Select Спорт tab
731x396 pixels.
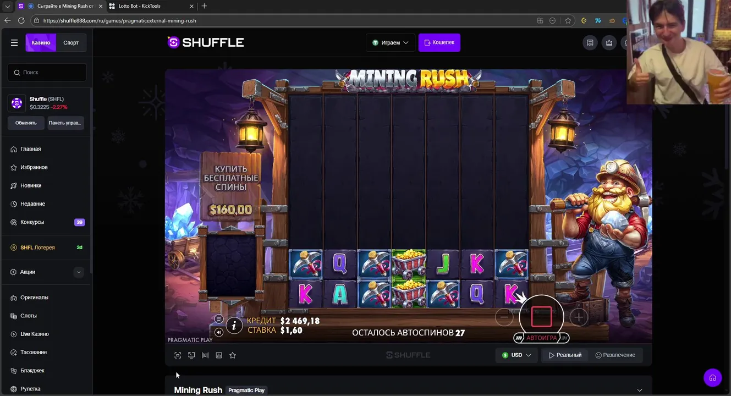tap(71, 42)
